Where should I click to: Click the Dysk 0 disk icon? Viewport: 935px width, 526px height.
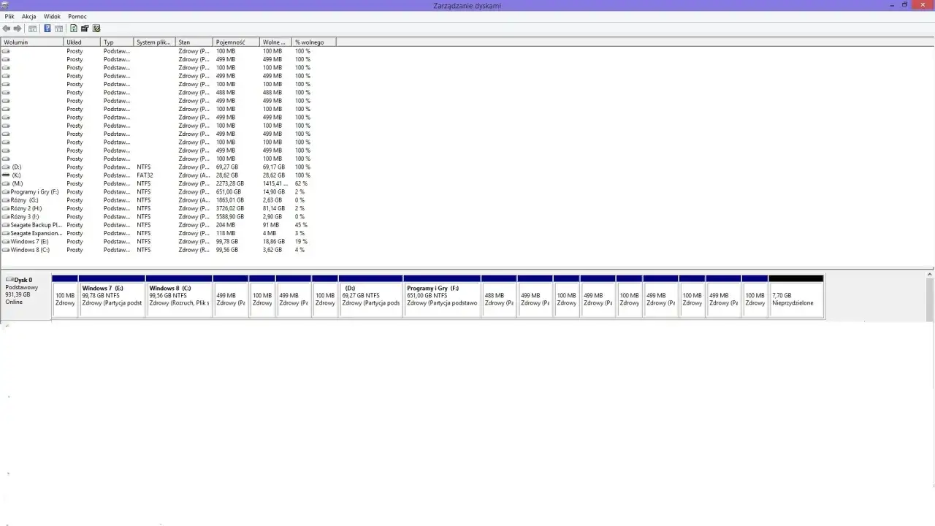[9, 280]
